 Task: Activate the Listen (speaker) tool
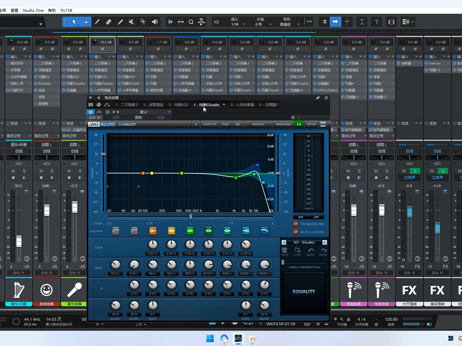155,22
